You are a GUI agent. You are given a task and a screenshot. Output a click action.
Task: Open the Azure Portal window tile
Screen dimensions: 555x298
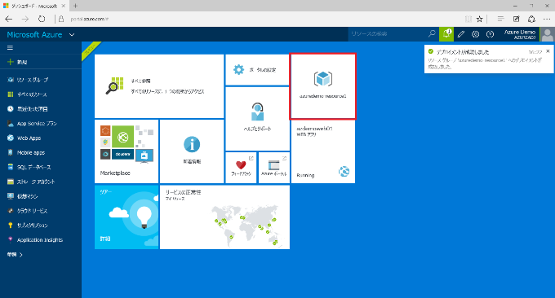click(x=274, y=168)
